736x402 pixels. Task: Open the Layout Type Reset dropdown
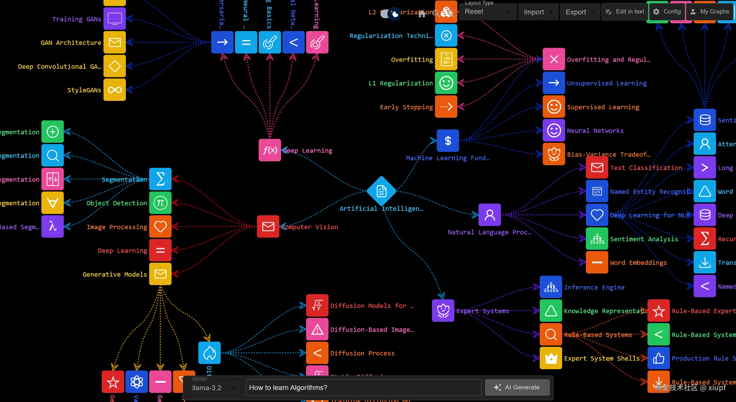[x=488, y=12]
